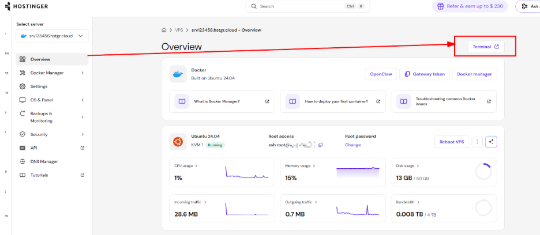Click the Search input field
The width and height of the screenshot is (540, 235).
[306, 6]
